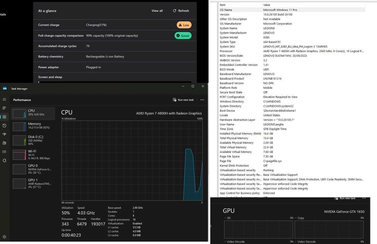The height and width of the screenshot is (244, 377).
Task: Click Run new task button in Task Manager
Action: tap(184, 100)
